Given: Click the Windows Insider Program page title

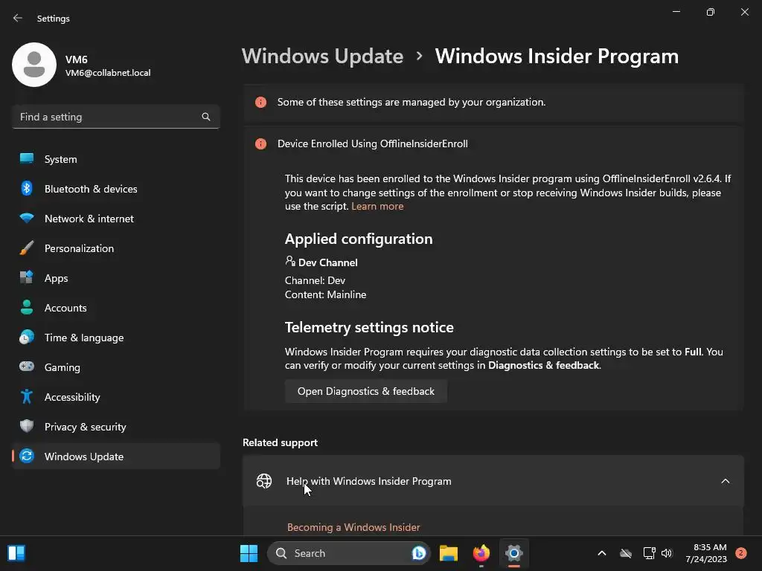Looking at the screenshot, I should click(557, 56).
